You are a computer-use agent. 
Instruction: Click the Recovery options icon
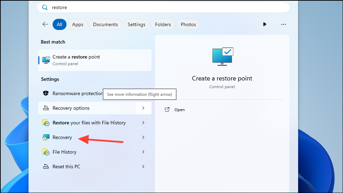pos(46,108)
